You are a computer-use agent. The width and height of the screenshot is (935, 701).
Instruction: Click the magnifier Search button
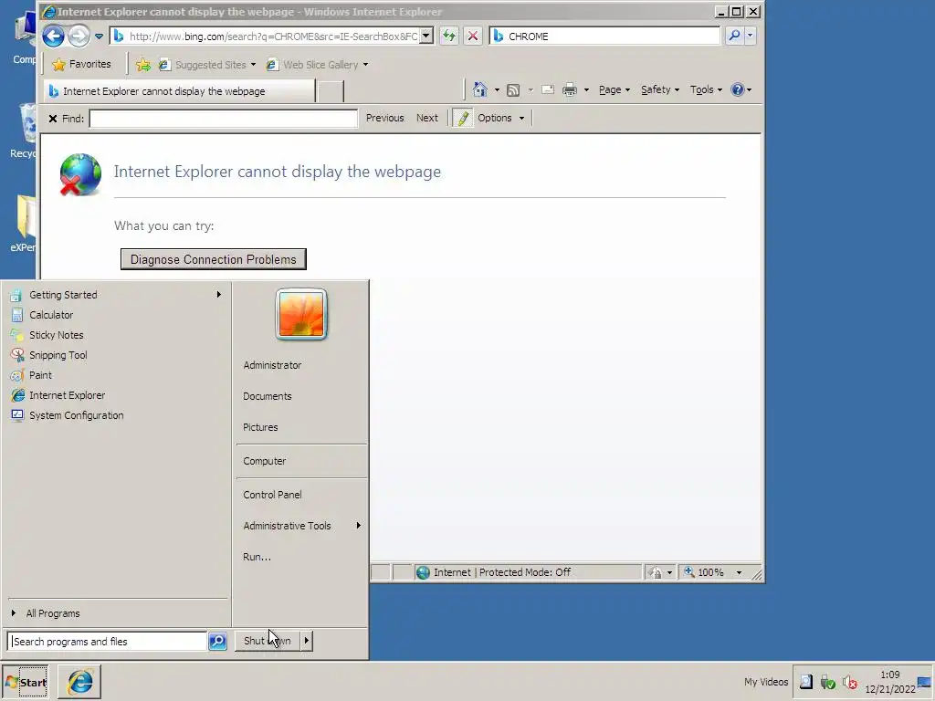[734, 37]
